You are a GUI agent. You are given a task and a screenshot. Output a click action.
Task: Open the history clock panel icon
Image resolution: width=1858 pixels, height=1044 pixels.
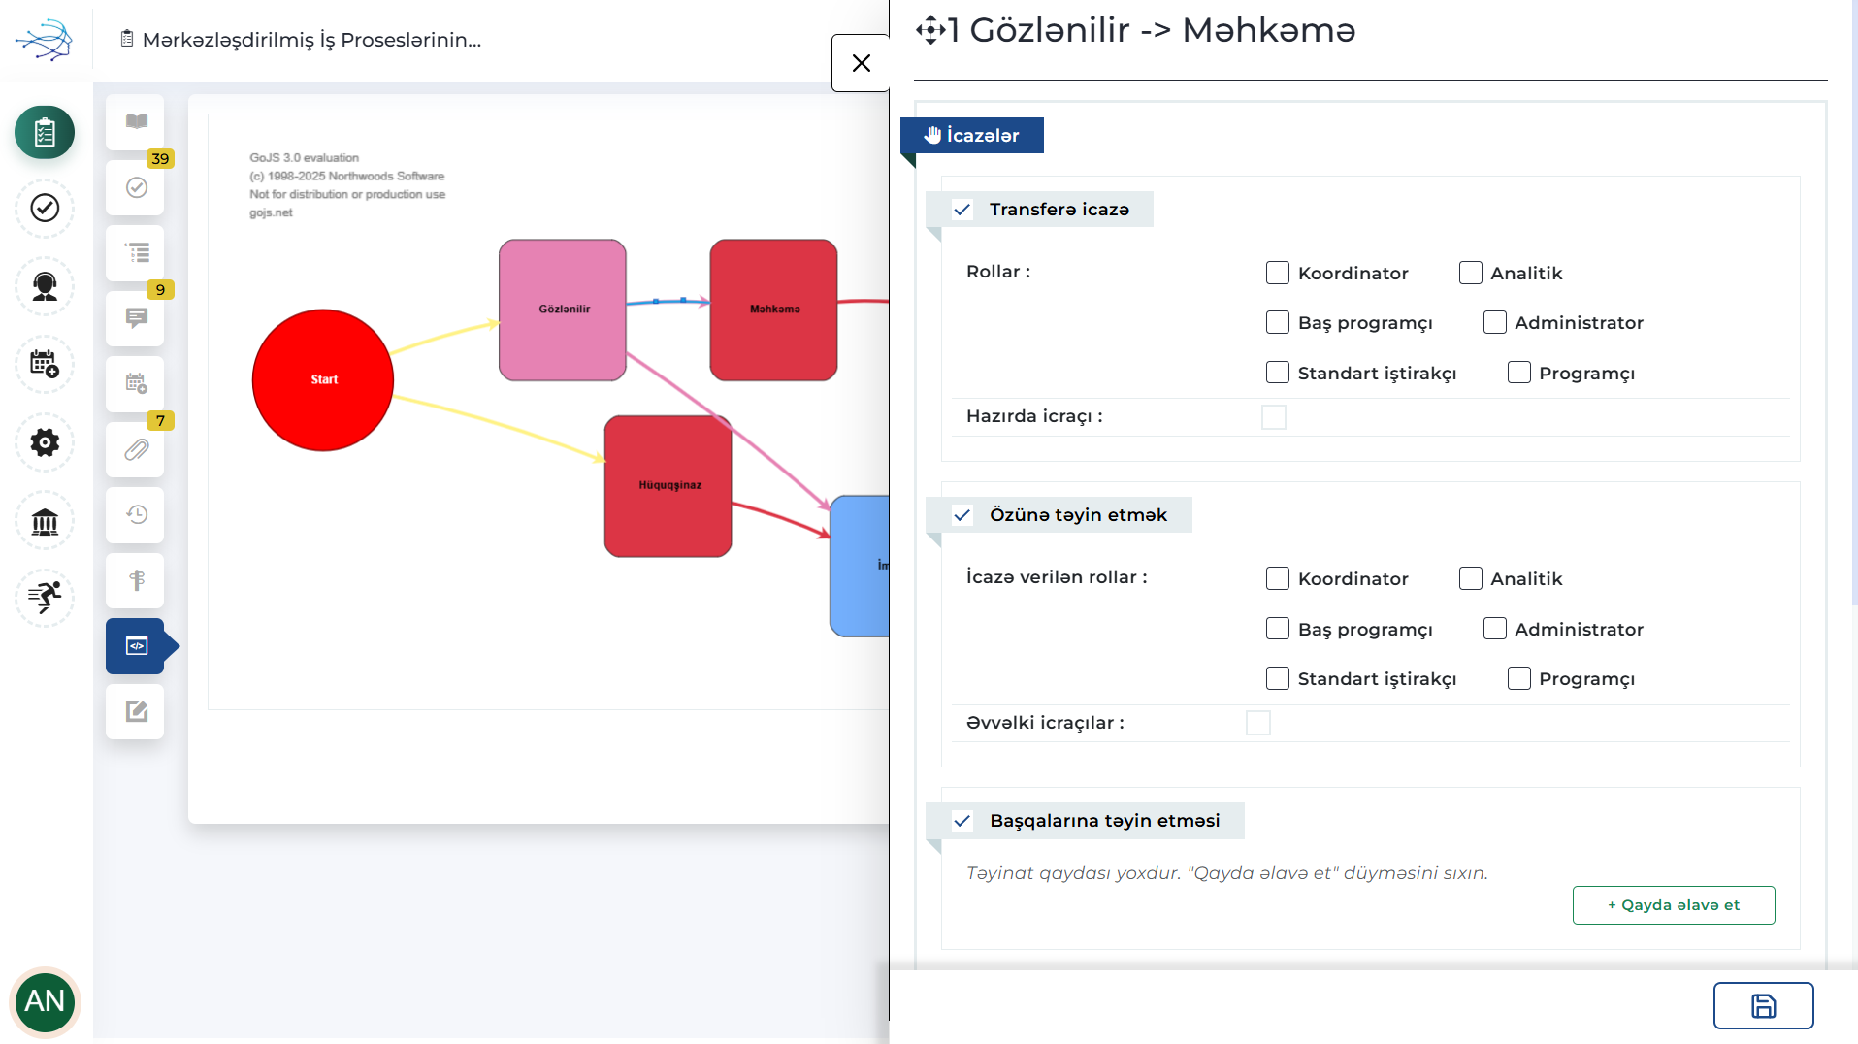[135, 515]
